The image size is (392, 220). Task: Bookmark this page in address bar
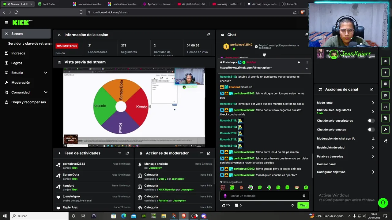click(81, 12)
